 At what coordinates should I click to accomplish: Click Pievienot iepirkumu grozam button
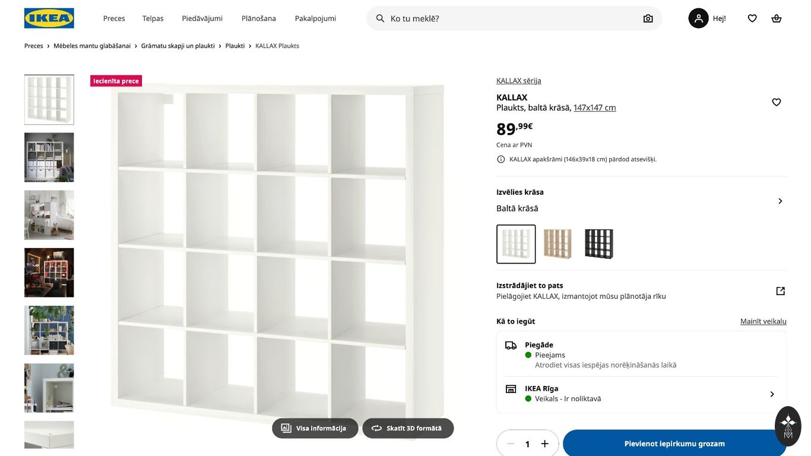674,444
